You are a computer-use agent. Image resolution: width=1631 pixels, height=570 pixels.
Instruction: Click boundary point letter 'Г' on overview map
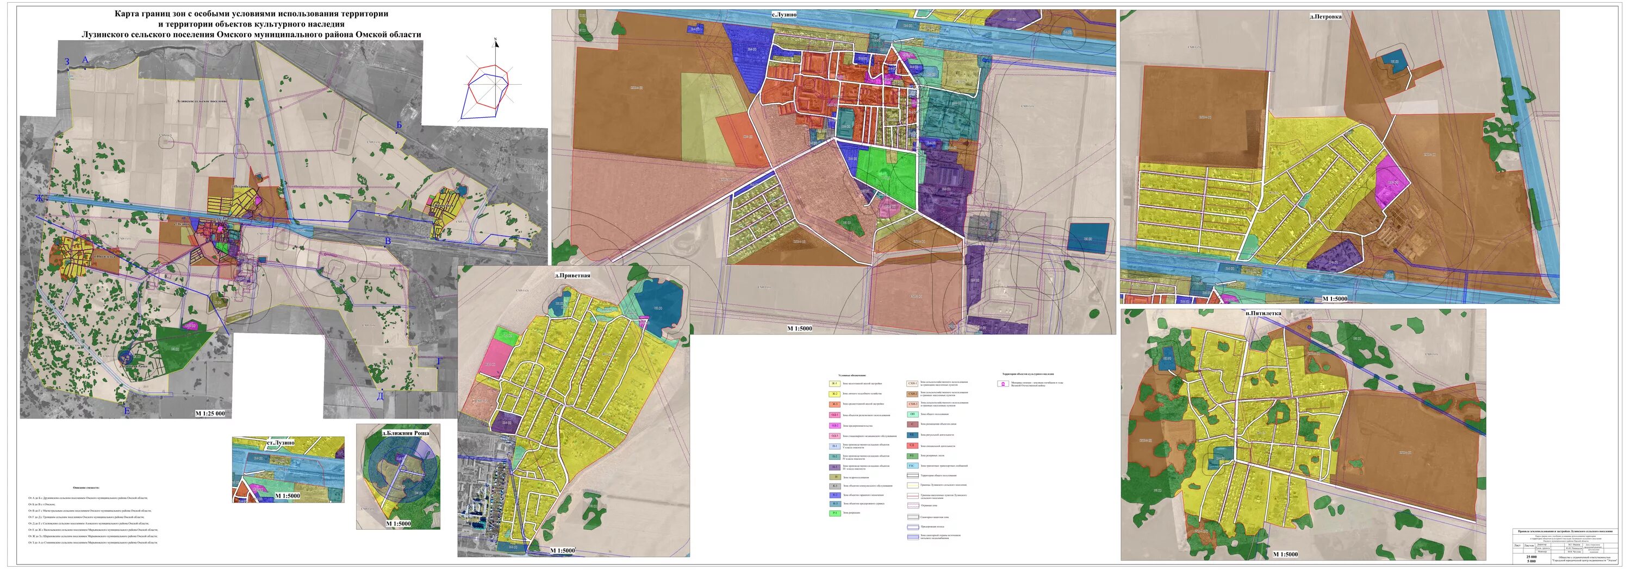pyautogui.click(x=439, y=361)
